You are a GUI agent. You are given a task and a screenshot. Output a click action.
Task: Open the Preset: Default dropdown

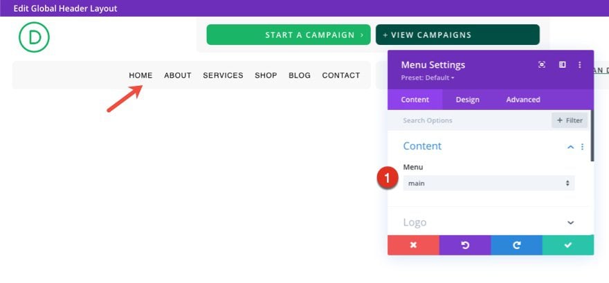[x=428, y=77]
